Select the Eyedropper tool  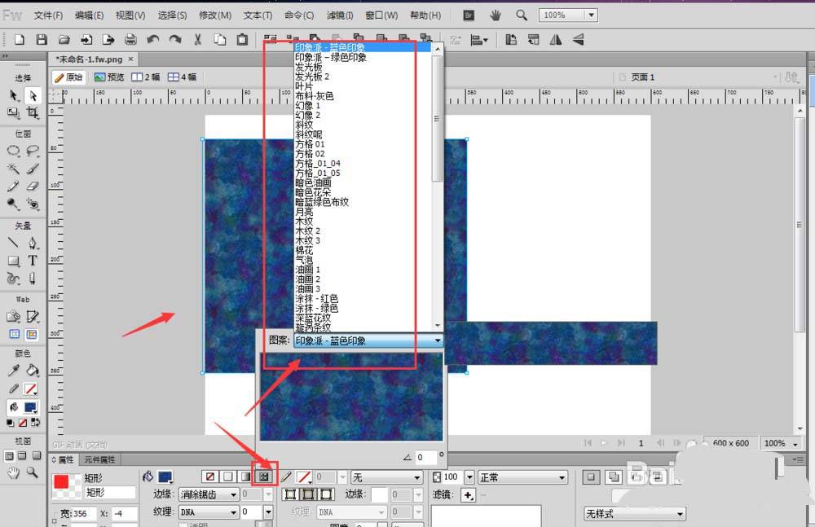click(14, 371)
